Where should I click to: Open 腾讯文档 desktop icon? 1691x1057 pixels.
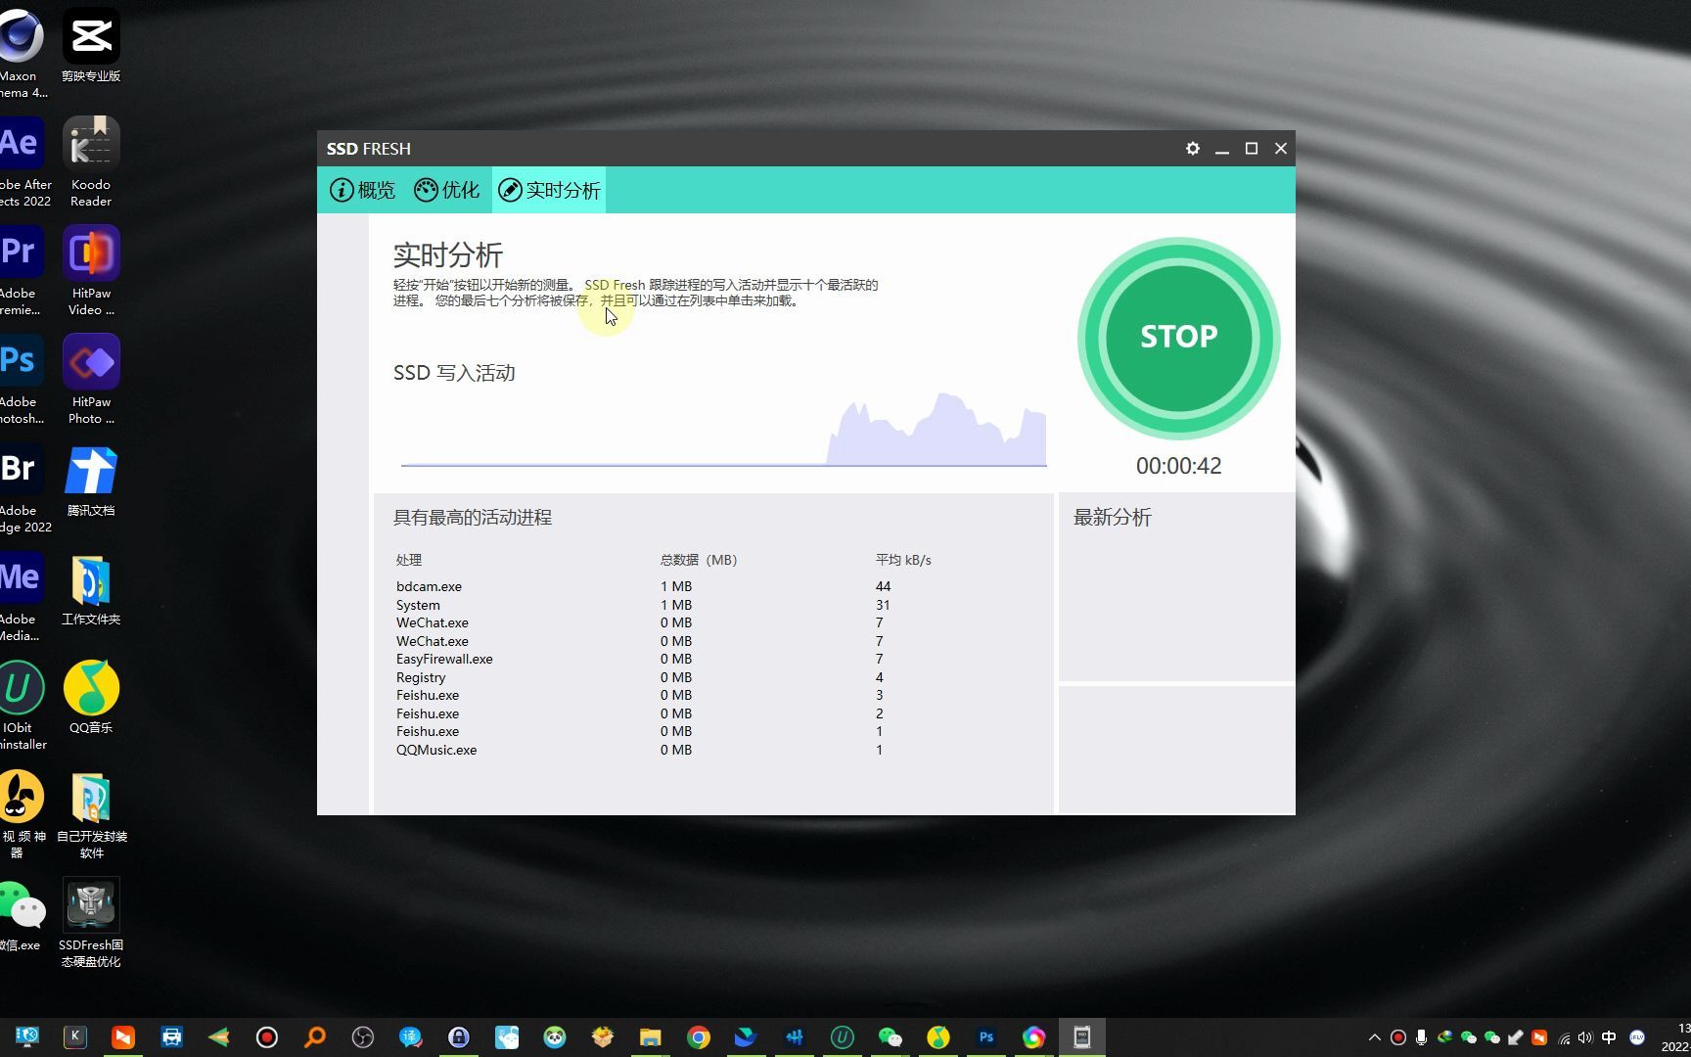tap(91, 482)
